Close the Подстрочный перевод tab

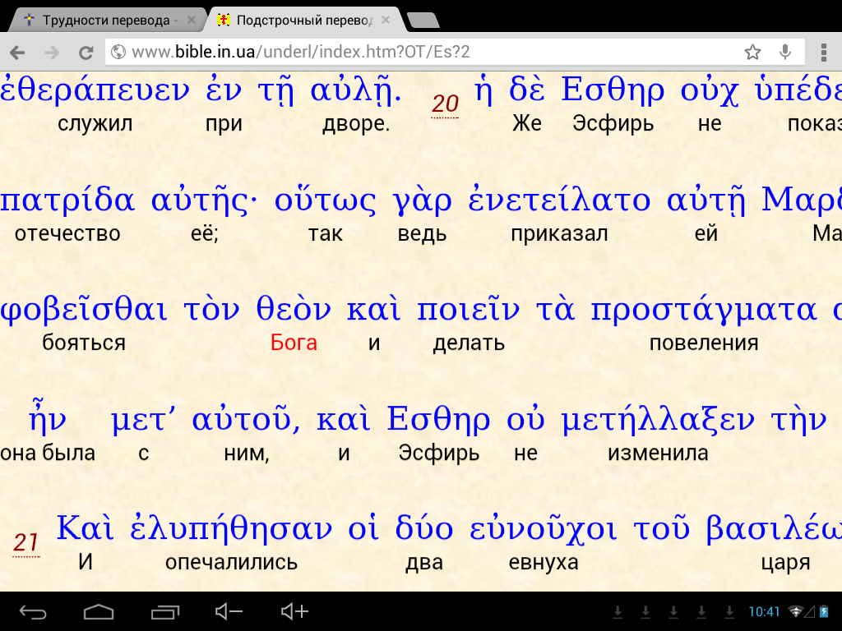pos(386,20)
